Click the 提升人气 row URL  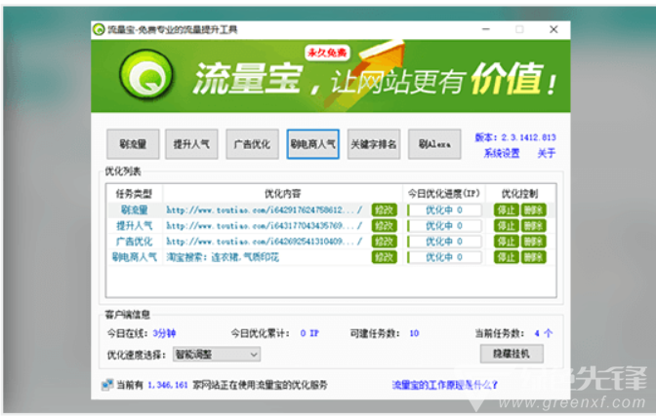click(265, 226)
